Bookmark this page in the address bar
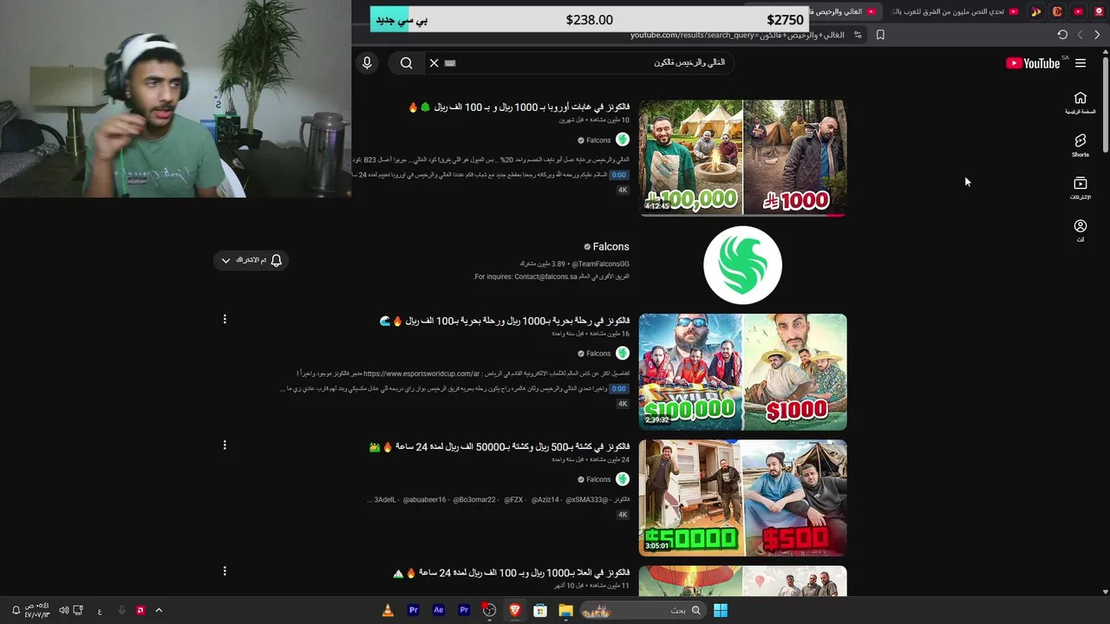The width and height of the screenshot is (1110, 624). point(880,35)
